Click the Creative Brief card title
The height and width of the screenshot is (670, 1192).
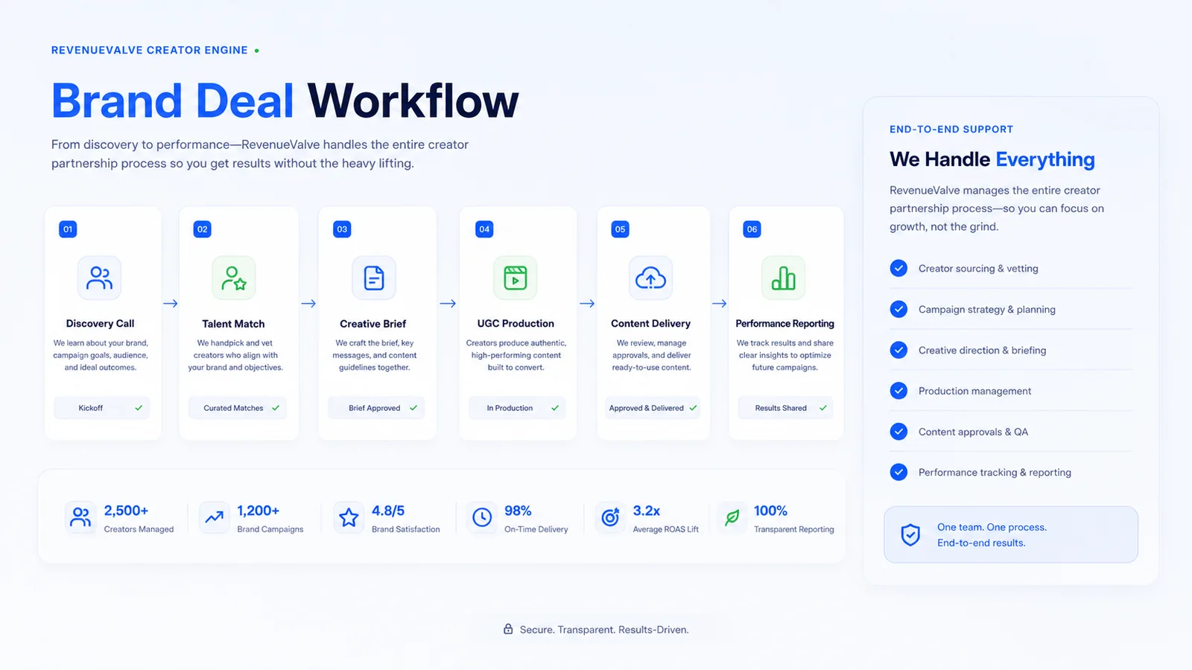(373, 324)
